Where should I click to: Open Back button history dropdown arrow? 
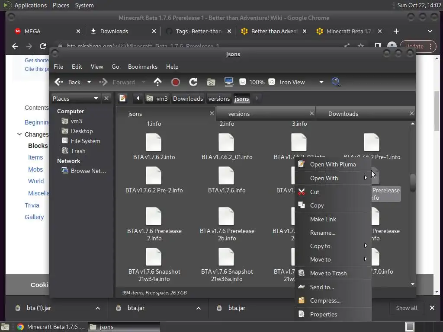(x=89, y=82)
